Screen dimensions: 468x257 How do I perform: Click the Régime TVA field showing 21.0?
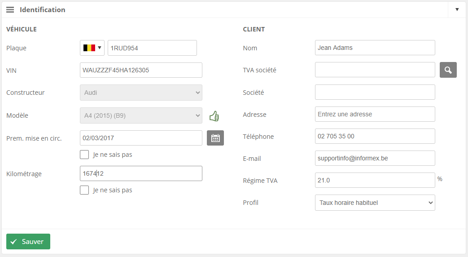(375, 180)
